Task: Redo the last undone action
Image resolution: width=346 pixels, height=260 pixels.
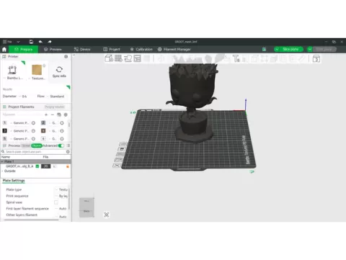Action: click(50, 42)
